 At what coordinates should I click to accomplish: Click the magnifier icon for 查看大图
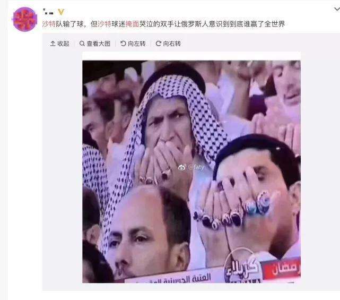coord(82,44)
